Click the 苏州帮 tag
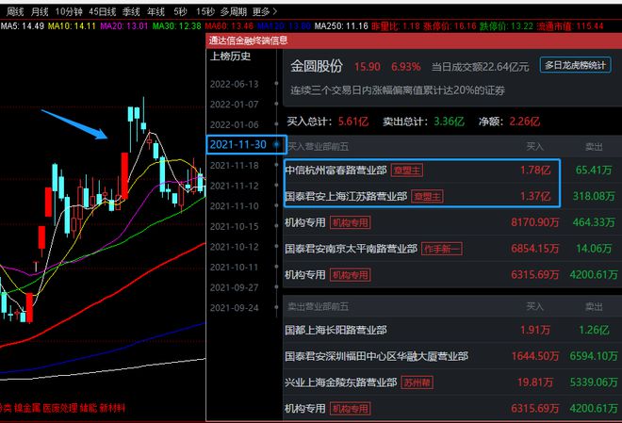The width and height of the screenshot is (622, 423). pos(417,382)
